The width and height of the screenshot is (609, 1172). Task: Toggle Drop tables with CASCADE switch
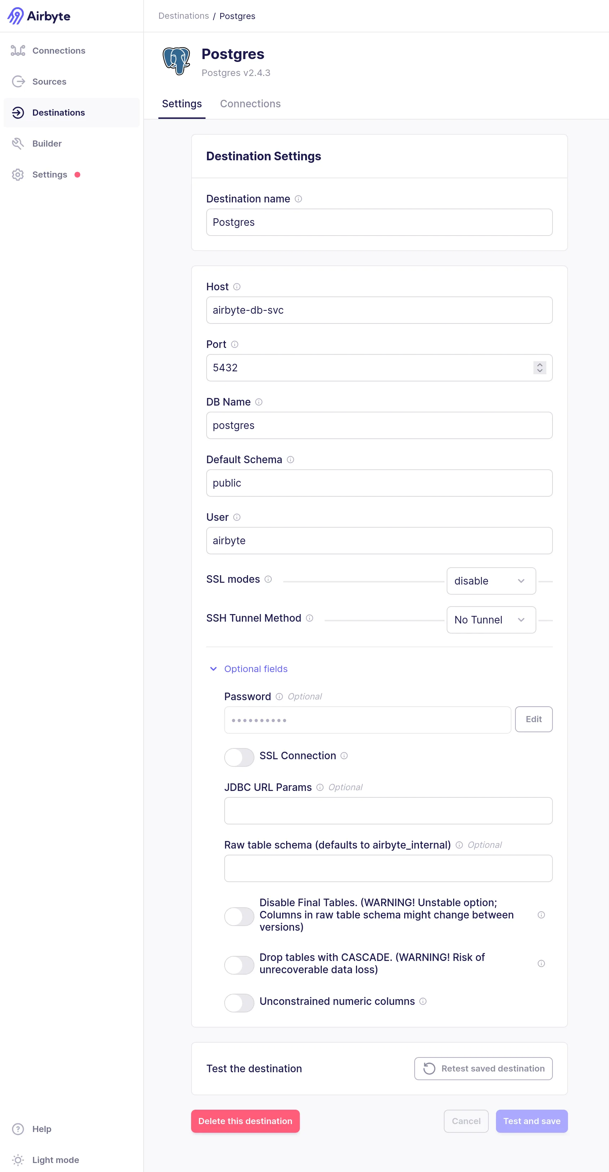pyautogui.click(x=239, y=965)
